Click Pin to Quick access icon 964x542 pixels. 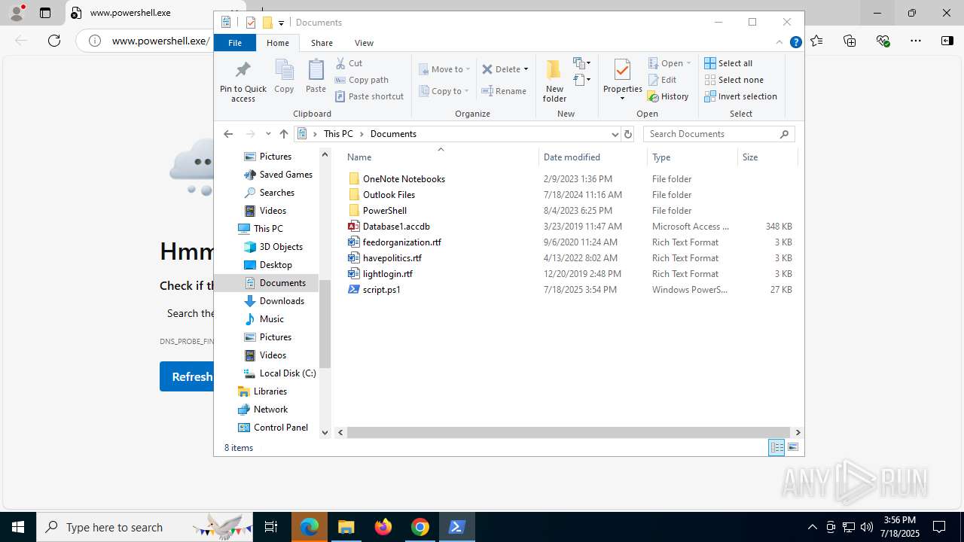tap(243, 81)
